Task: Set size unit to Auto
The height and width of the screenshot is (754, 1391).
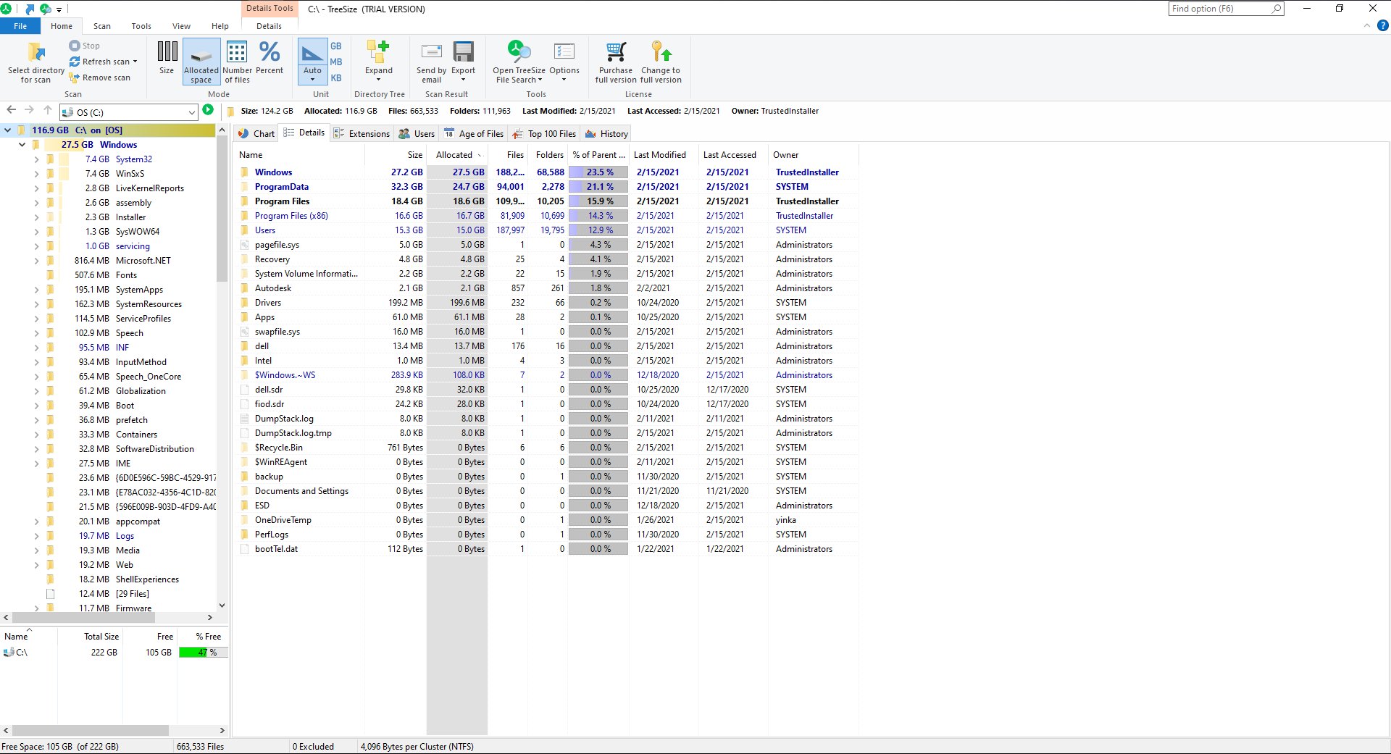Action: click(312, 62)
